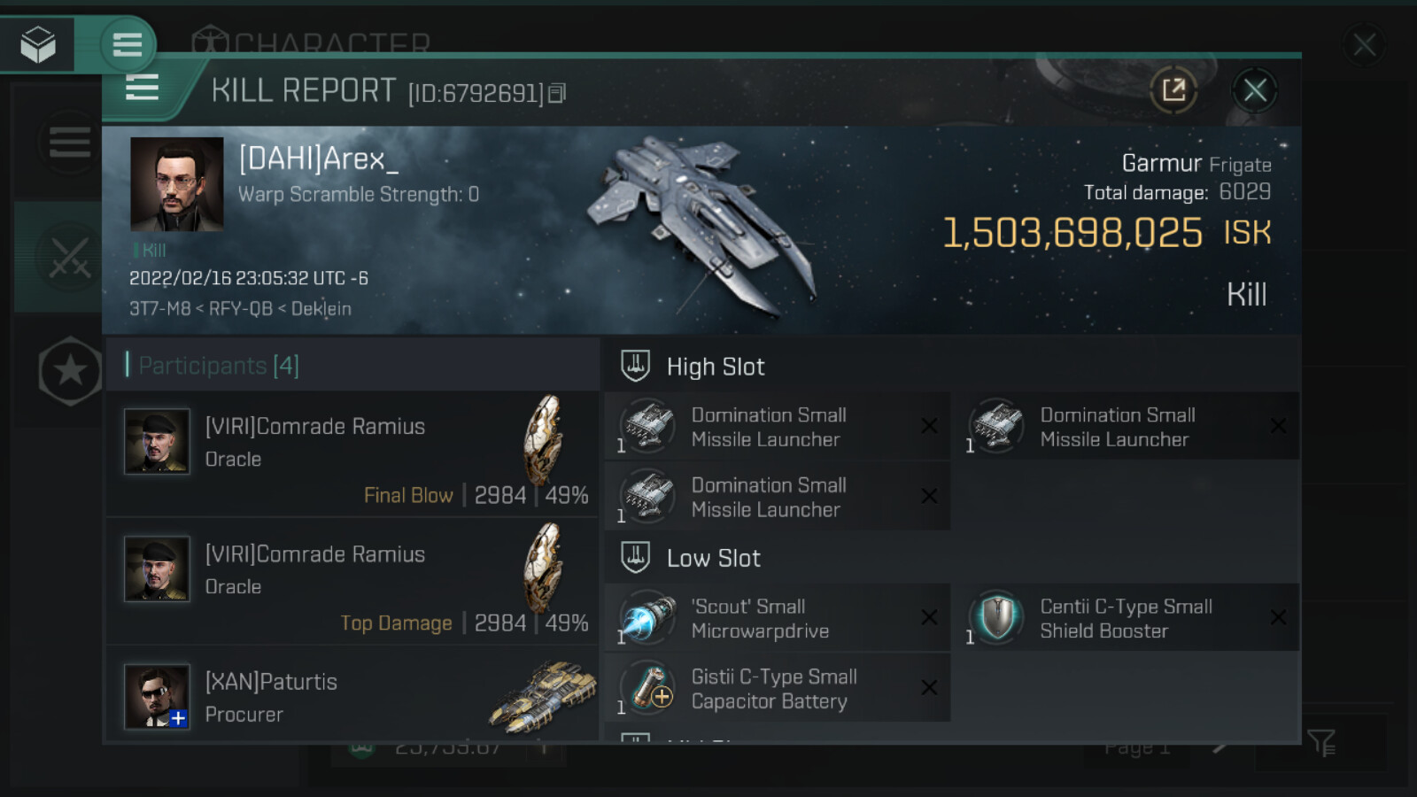1417x797 pixels.
Task: Click the 3T7-M8 system location link
Action: pyautogui.click(x=159, y=308)
